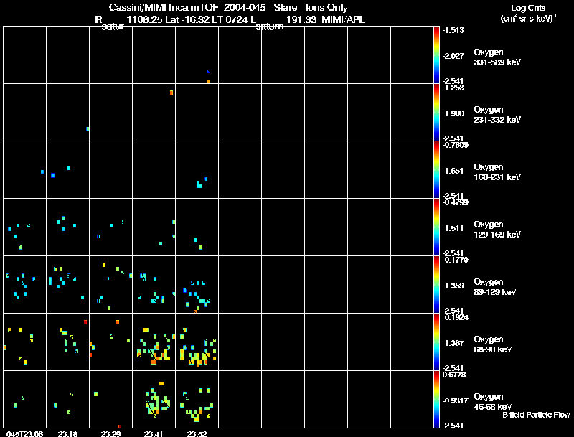Click the Oxygen 231-332 keV color bar
574x437 pixels.
pos(437,112)
